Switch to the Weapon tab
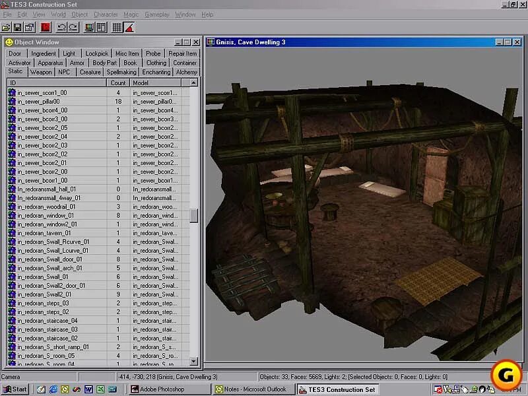 (x=41, y=72)
